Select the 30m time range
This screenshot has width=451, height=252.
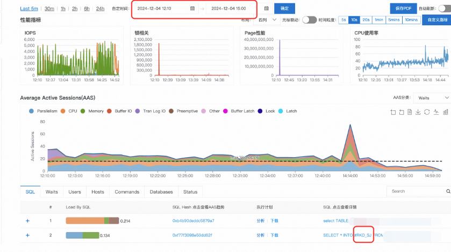pyautogui.click(x=49, y=9)
